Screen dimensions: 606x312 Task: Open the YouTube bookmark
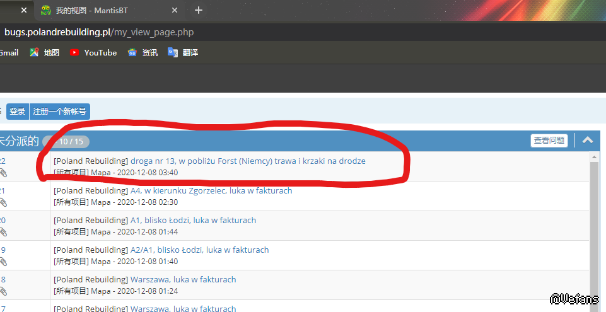point(93,53)
